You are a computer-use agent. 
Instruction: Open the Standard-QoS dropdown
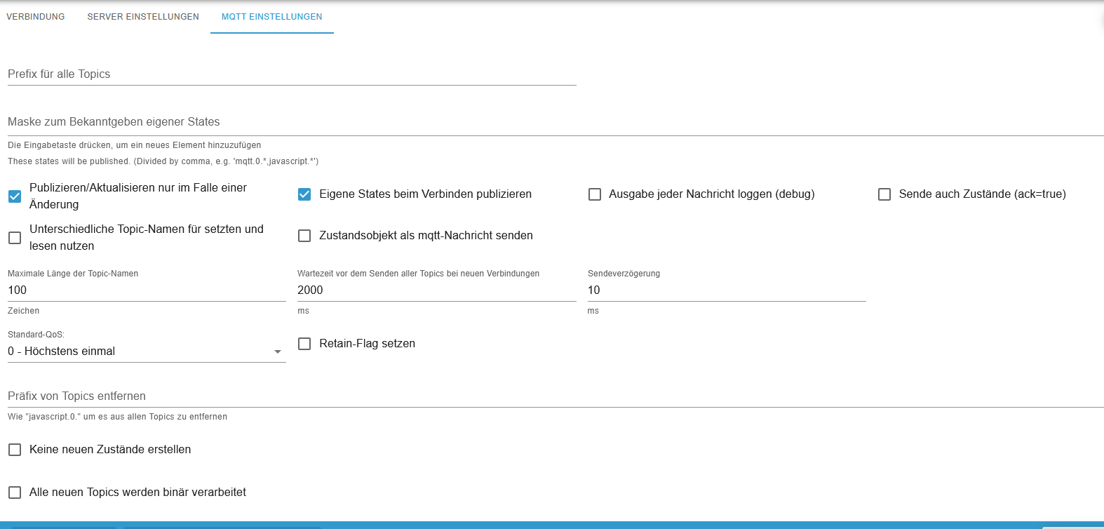pos(139,351)
